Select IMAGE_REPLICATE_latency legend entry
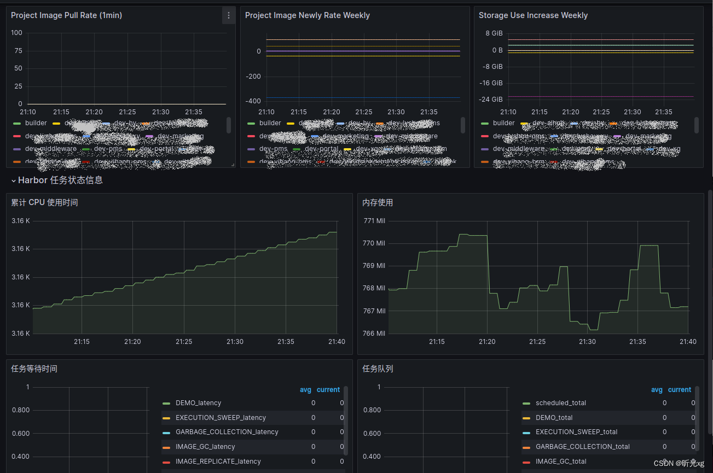This screenshot has width=713, height=473. pyautogui.click(x=218, y=462)
